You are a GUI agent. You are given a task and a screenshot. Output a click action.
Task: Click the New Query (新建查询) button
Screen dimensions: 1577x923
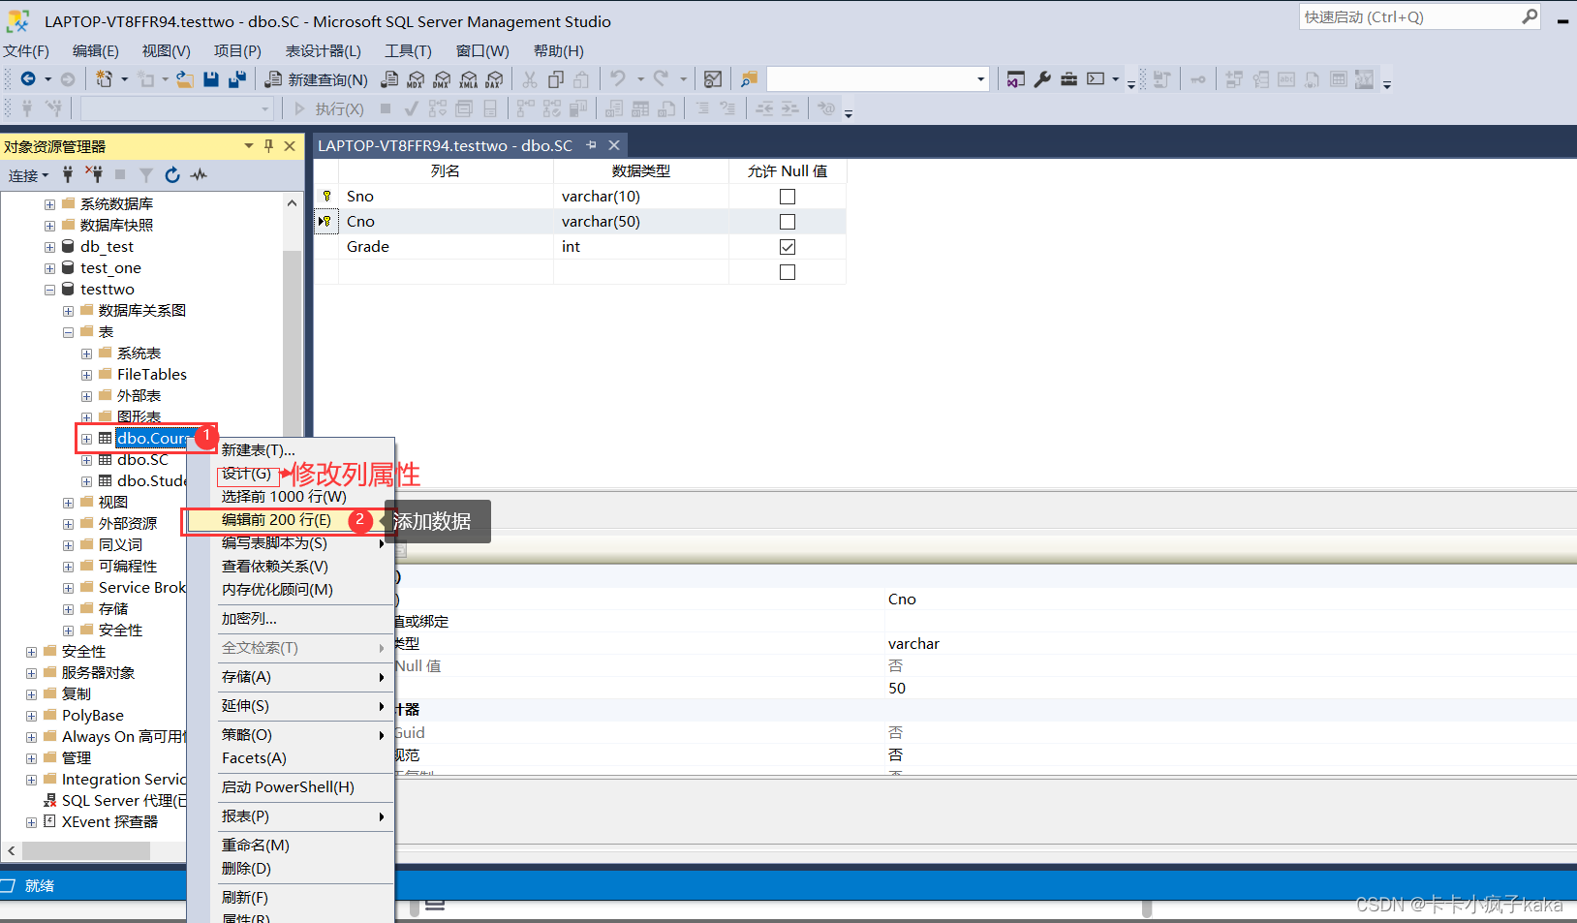317,79
